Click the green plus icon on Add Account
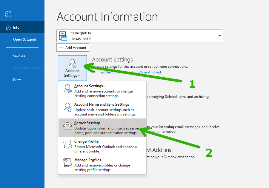 click(61, 47)
